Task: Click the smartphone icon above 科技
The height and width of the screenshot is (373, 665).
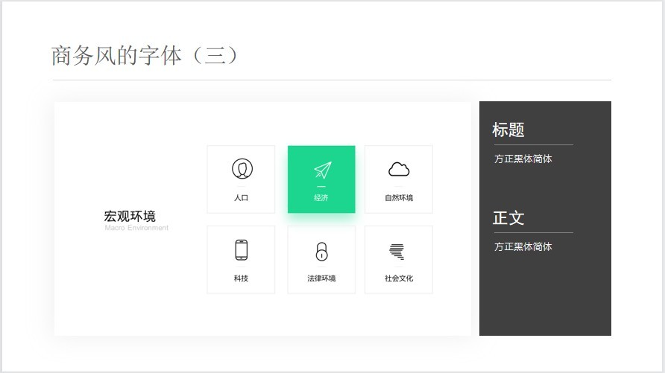Action: (242, 250)
